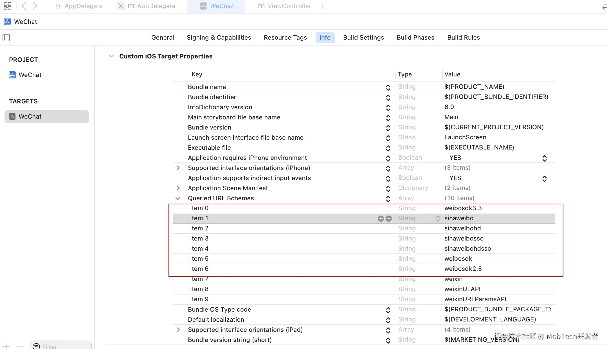
Task: Click the sinaweibosso value
Action: click(464, 239)
